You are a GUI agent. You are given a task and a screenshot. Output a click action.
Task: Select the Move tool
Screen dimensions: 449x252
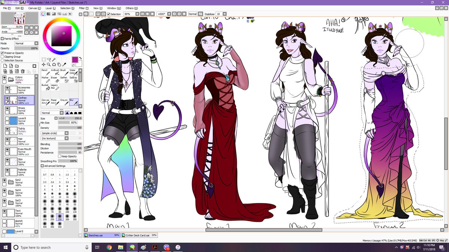(44, 64)
